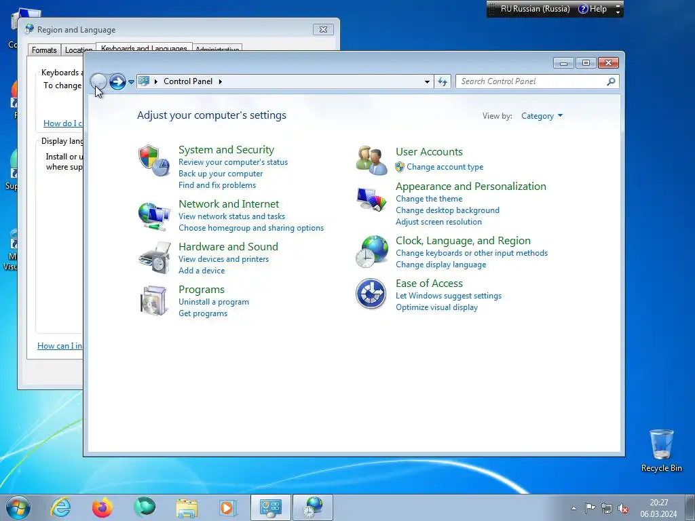695x521 pixels.
Task: Switch to the Formats tab
Action: (44, 50)
